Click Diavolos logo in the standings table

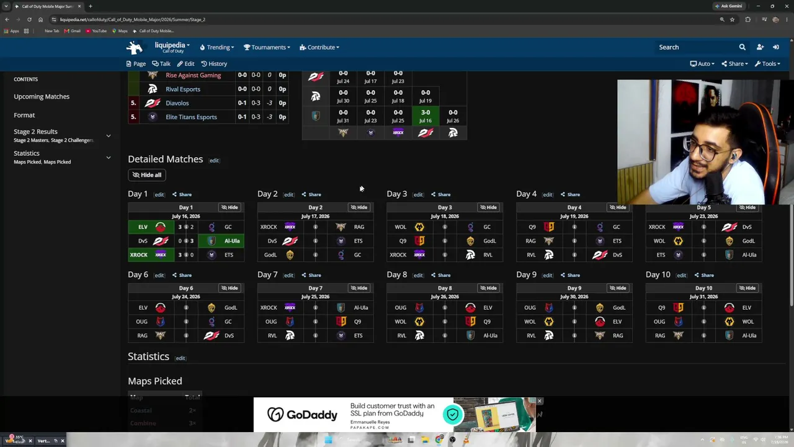[x=152, y=103]
